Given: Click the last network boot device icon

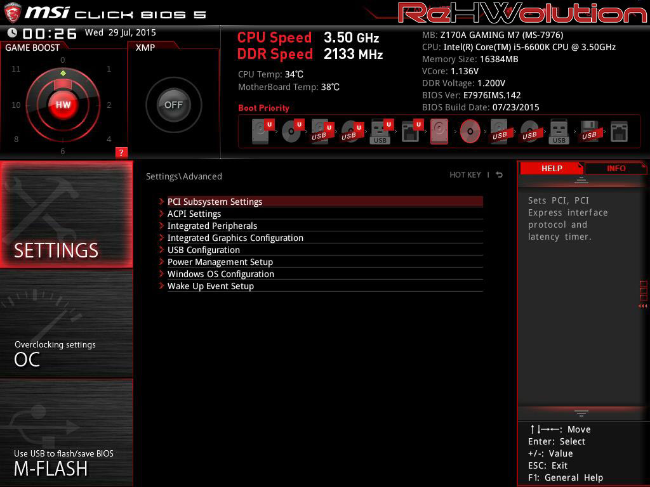Looking at the screenshot, I should 619,131.
